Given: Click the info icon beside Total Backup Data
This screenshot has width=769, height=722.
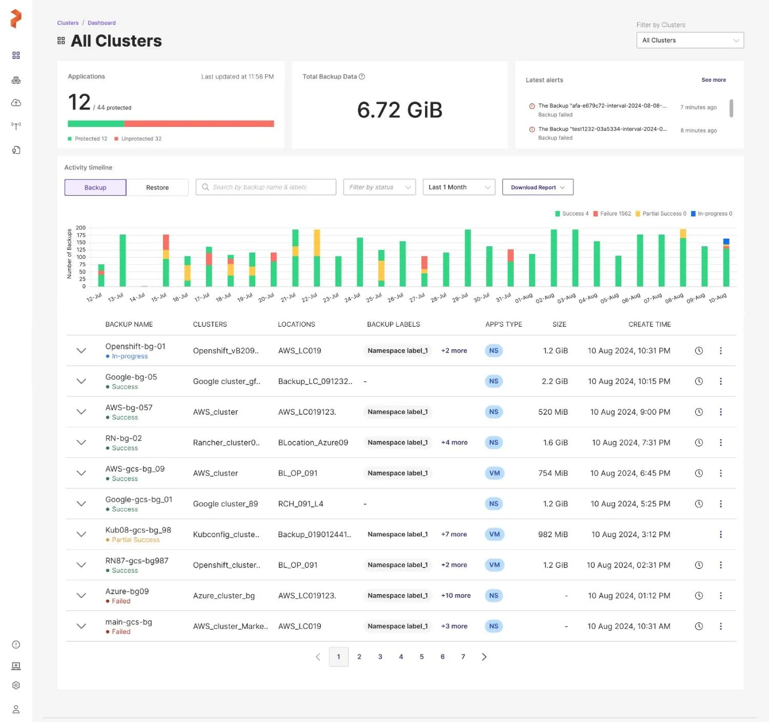Looking at the screenshot, I should pyautogui.click(x=362, y=77).
